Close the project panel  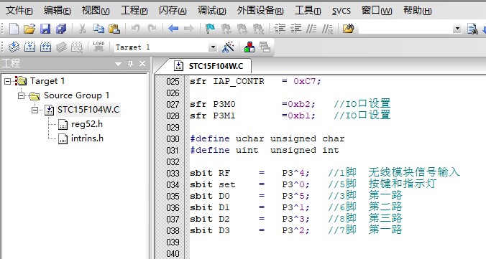click(x=142, y=64)
